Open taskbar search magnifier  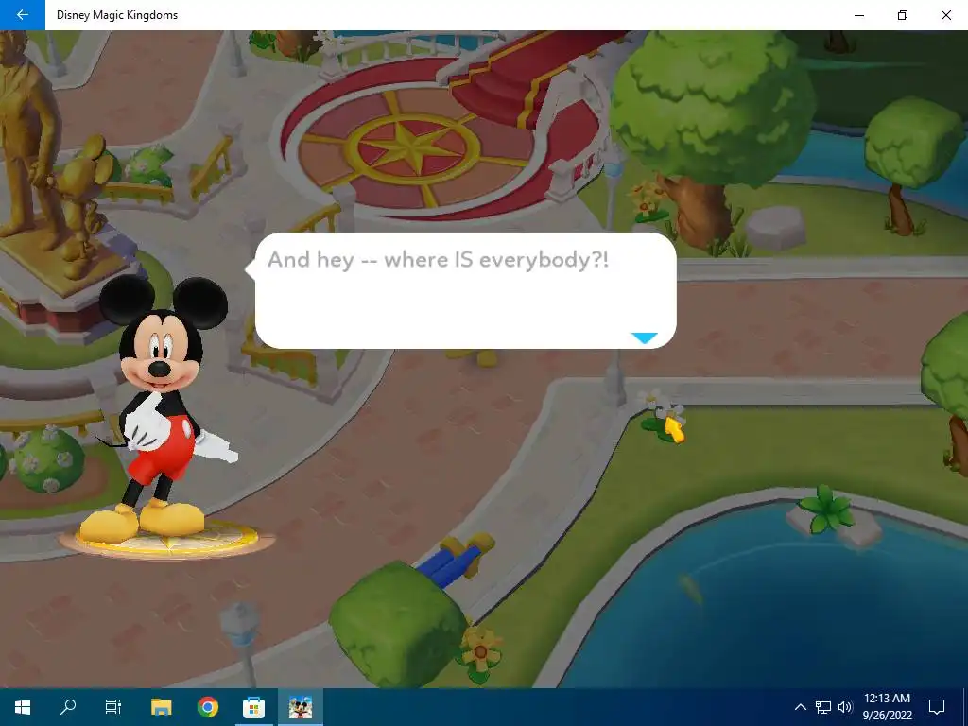(68, 707)
